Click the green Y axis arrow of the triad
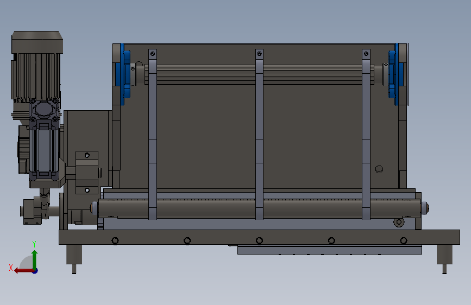Viewport: 471px width, 305px height. tap(35, 259)
